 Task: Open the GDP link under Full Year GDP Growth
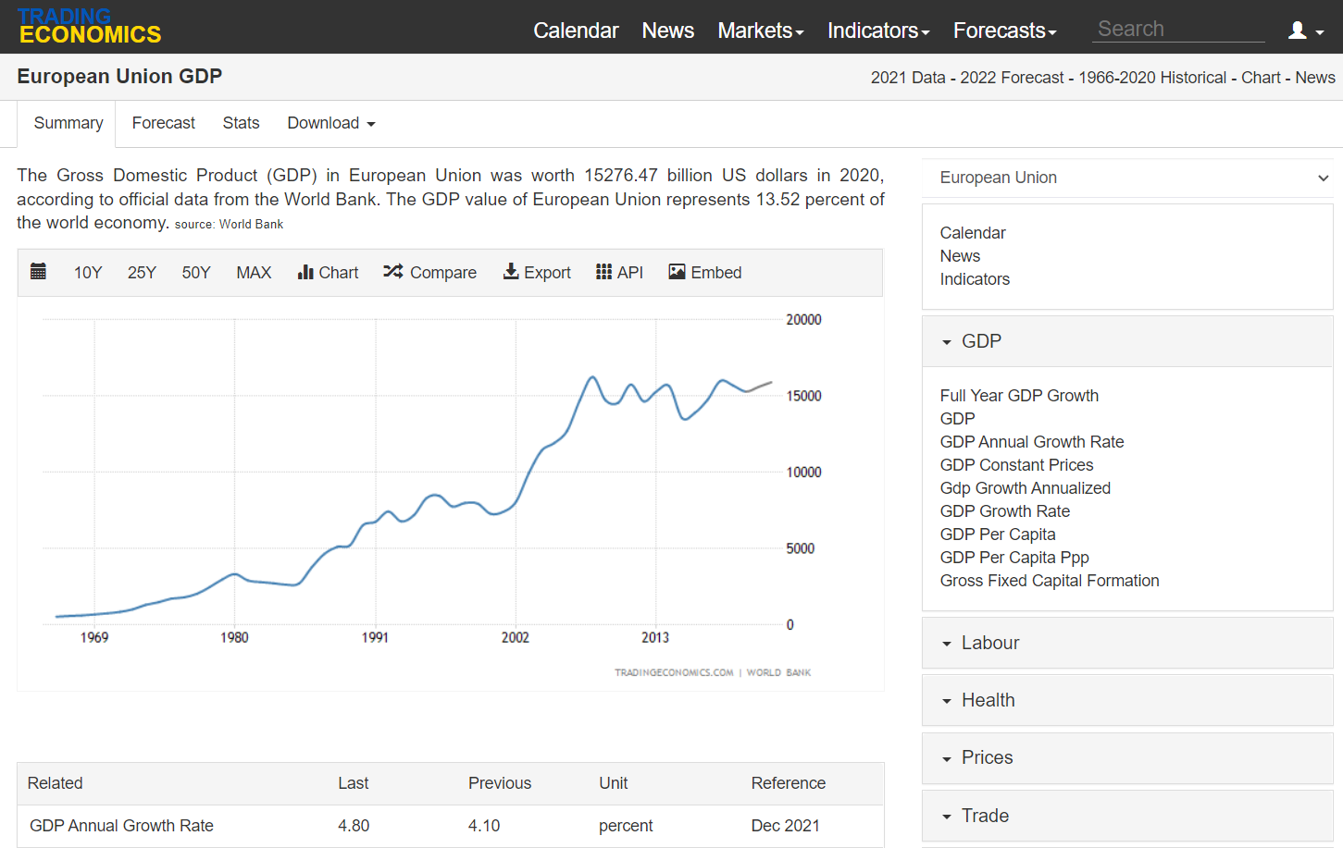click(x=957, y=419)
